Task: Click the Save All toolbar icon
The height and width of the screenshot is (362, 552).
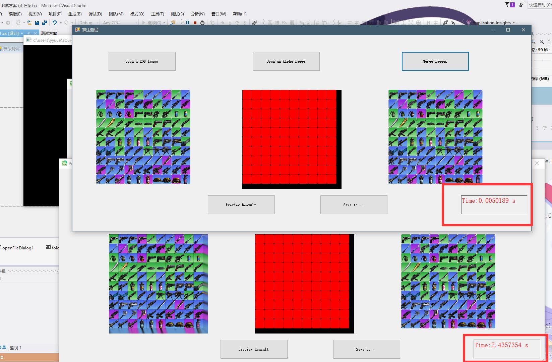Action: coord(44,22)
